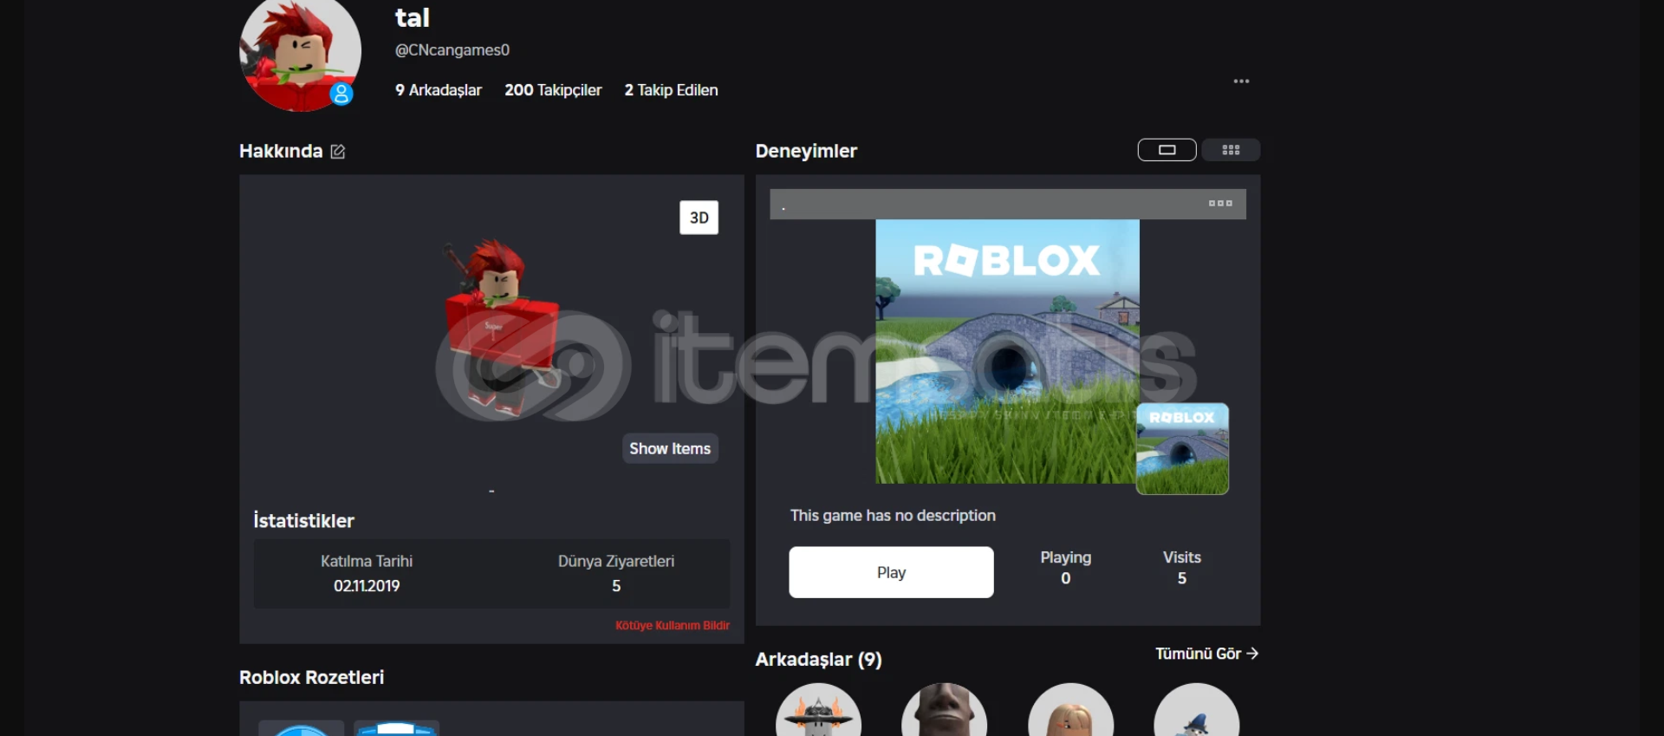Screen dimensions: 1664x736
Task: Open the experience card three-dot menu
Action: point(1220,204)
